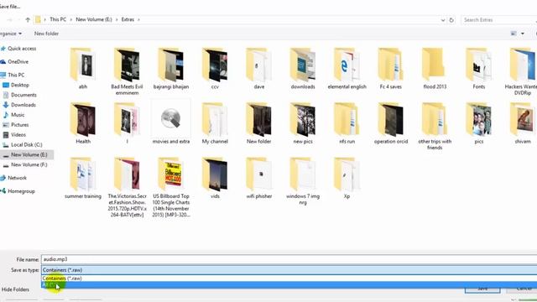537x302 pixels.
Task: Open address bar history dropdown
Action: [443, 20]
